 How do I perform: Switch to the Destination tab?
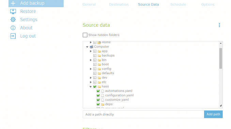(119, 4)
